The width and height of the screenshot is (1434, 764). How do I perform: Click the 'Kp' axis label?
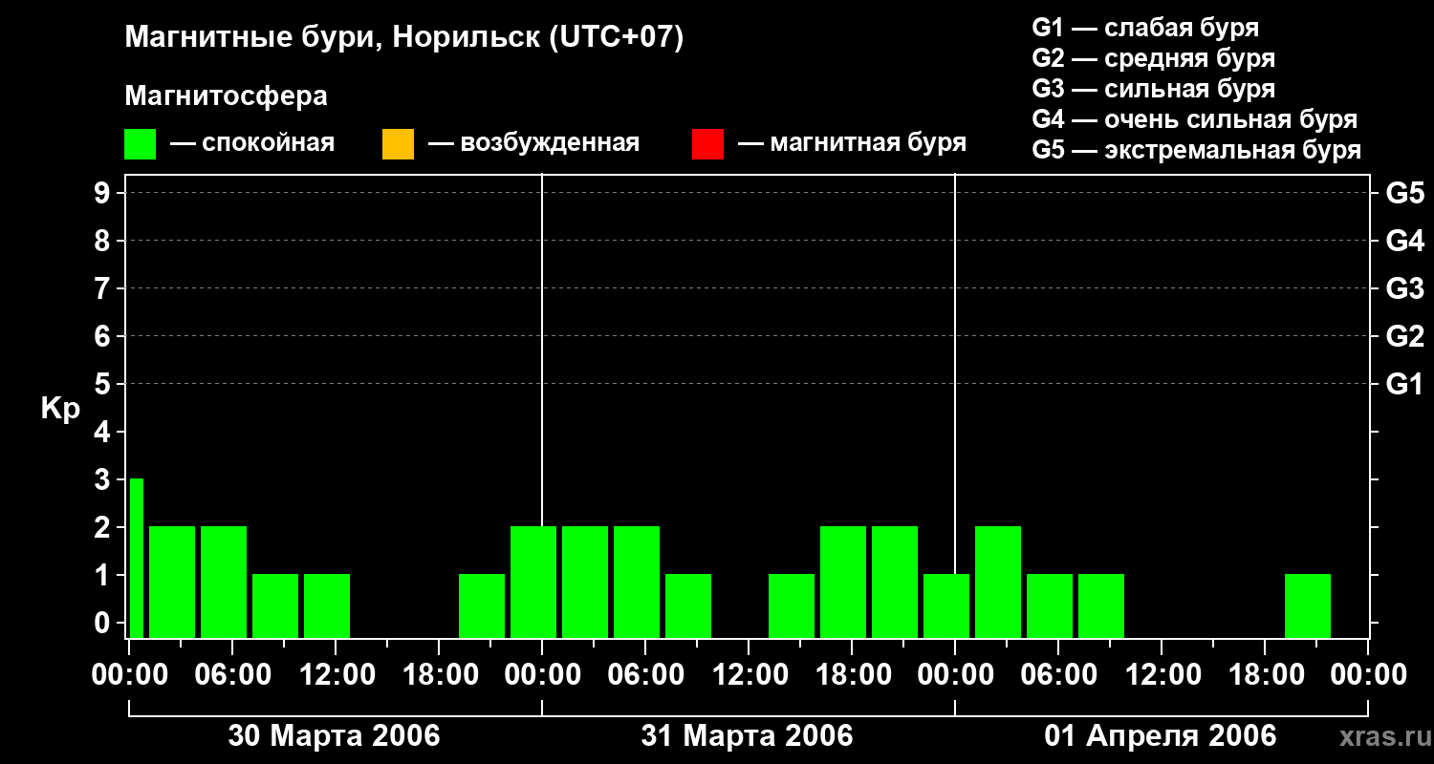click(x=60, y=409)
